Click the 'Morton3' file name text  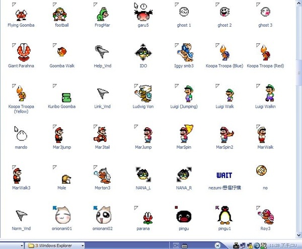click(103, 188)
